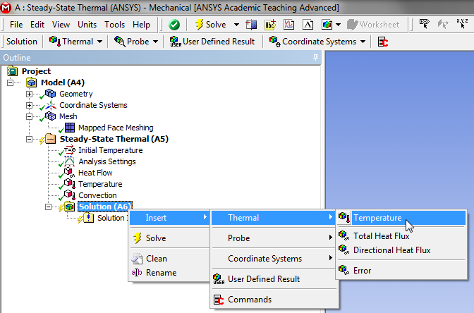Select Mapped Face Meshing item
This screenshot has width=474, height=313.
pos(116,128)
